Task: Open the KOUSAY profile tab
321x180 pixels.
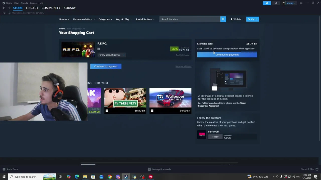Action: 70,8
